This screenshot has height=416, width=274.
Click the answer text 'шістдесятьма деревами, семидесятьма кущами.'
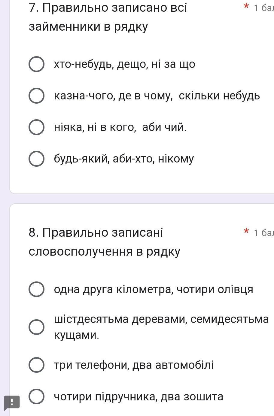(x=161, y=327)
